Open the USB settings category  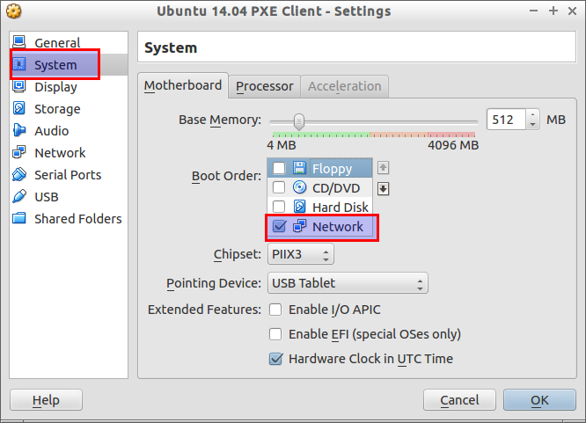tap(69, 197)
